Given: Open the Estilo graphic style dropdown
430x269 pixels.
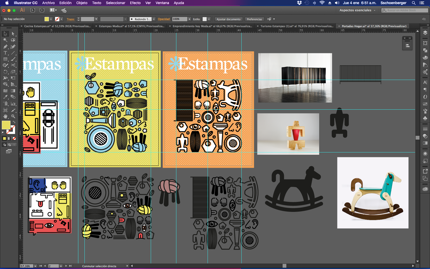Looking at the screenshot, I should pos(209,19).
